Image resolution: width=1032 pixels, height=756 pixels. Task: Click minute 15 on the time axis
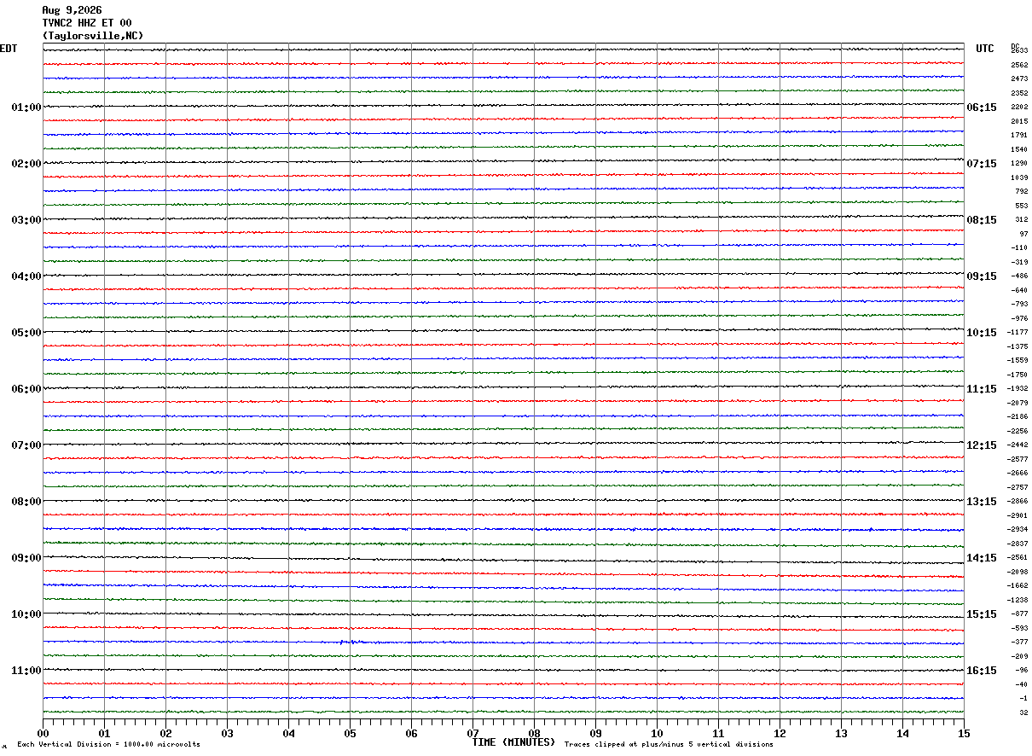point(964,733)
